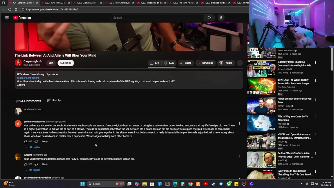Image resolution: width=334 pixels, height=188 pixels.
Task: Click the #aliens hashtag
Action: (35, 78)
